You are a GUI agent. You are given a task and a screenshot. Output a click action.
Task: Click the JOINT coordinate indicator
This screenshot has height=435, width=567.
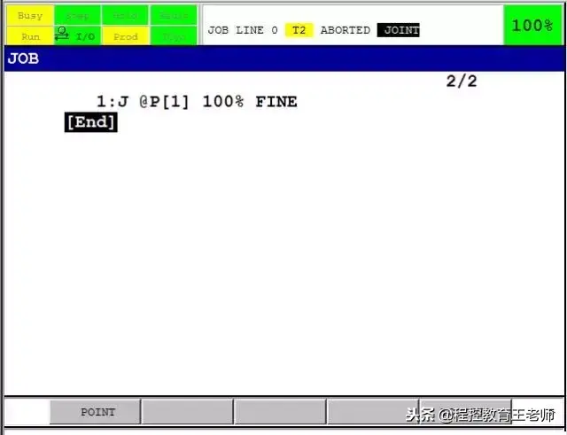398,30
